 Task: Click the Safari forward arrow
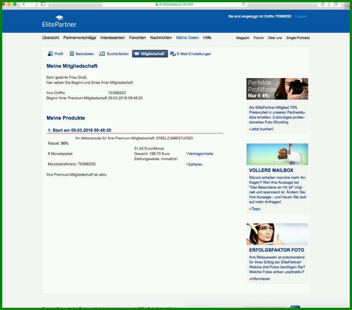click(32, 4)
